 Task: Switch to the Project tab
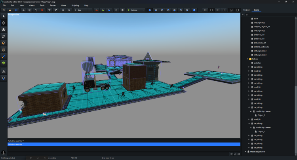[246, 9]
